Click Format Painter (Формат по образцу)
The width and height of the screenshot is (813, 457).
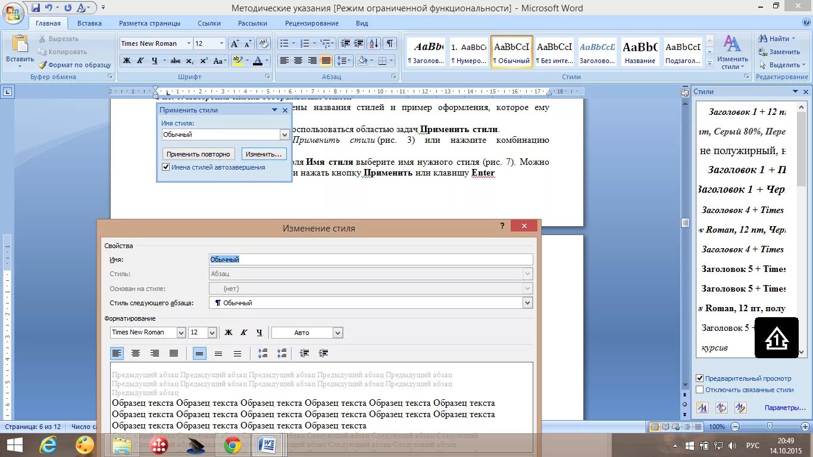(x=75, y=65)
